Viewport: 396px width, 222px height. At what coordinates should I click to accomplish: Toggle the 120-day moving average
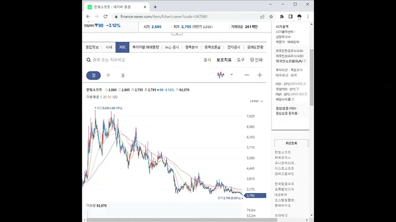(x=114, y=97)
